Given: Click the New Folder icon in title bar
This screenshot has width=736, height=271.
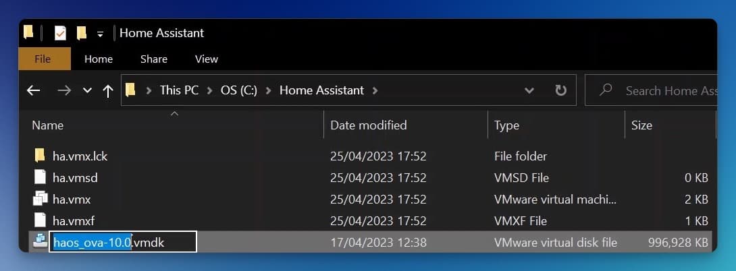Looking at the screenshot, I should pyautogui.click(x=82, y=33).
